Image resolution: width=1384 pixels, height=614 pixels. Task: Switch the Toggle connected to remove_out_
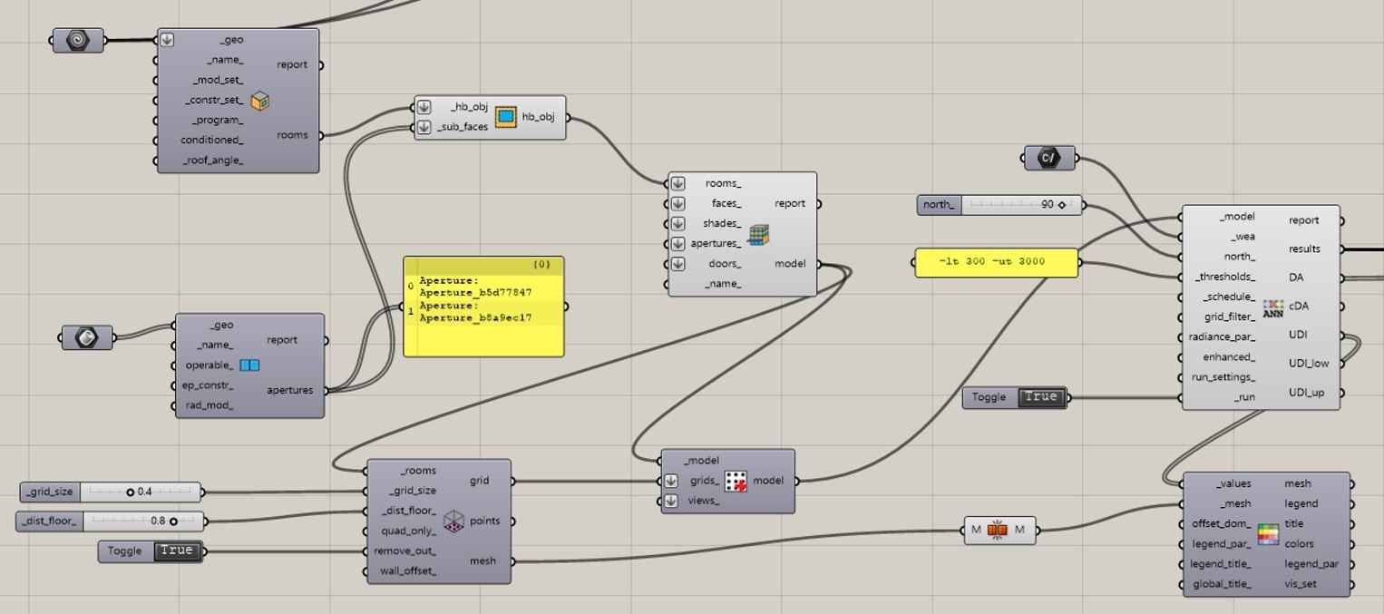[x=176, y=551]
